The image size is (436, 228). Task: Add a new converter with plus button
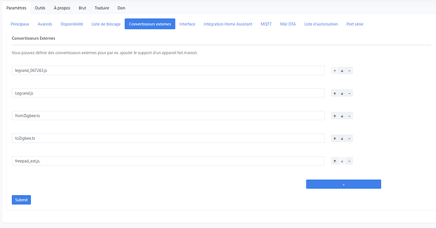coord(343,185)
